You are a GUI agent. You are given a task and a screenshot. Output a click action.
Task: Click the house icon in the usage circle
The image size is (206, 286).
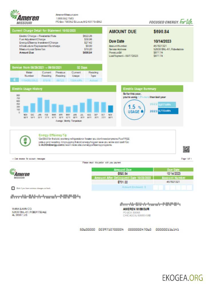[x=142, y=111]
